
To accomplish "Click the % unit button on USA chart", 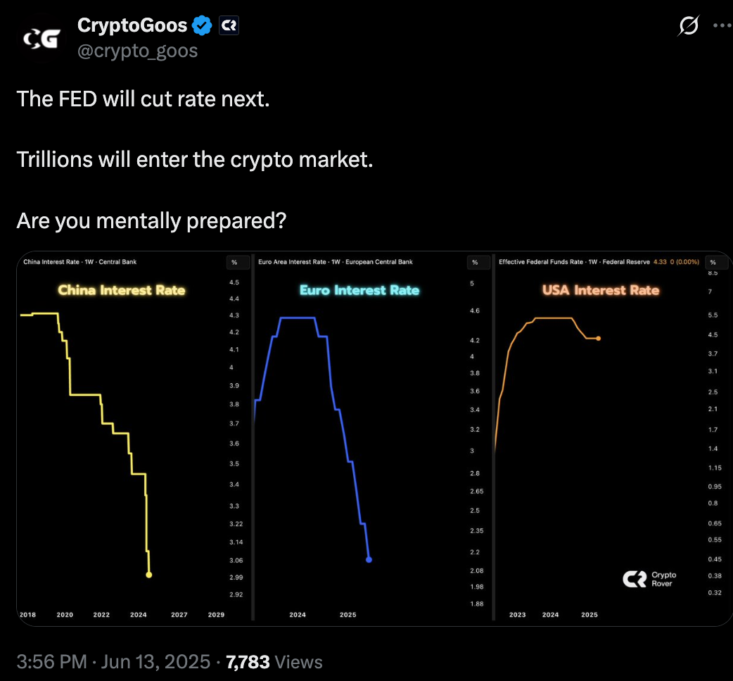I will (713, 262).
